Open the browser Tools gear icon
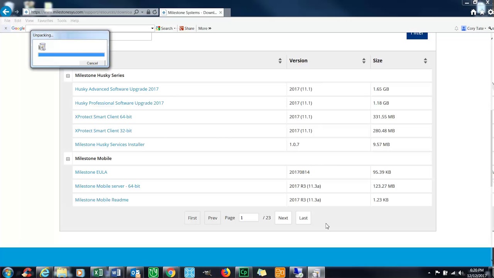Viewport: 494px width, 278px height. point(491,12)
